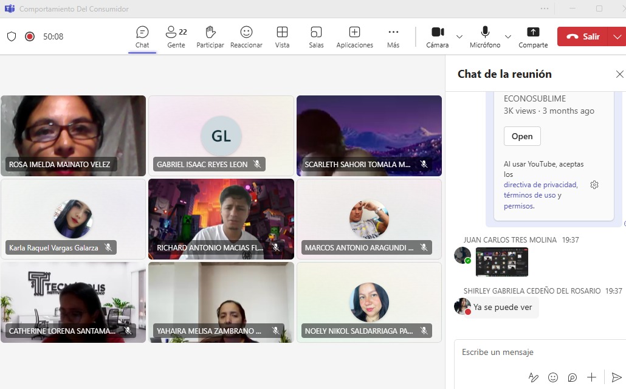This screenshot has width=626, height=389.
Task: Open Juan Carlos's shared screenshot thumbnail
Action: tap(501, 262)
